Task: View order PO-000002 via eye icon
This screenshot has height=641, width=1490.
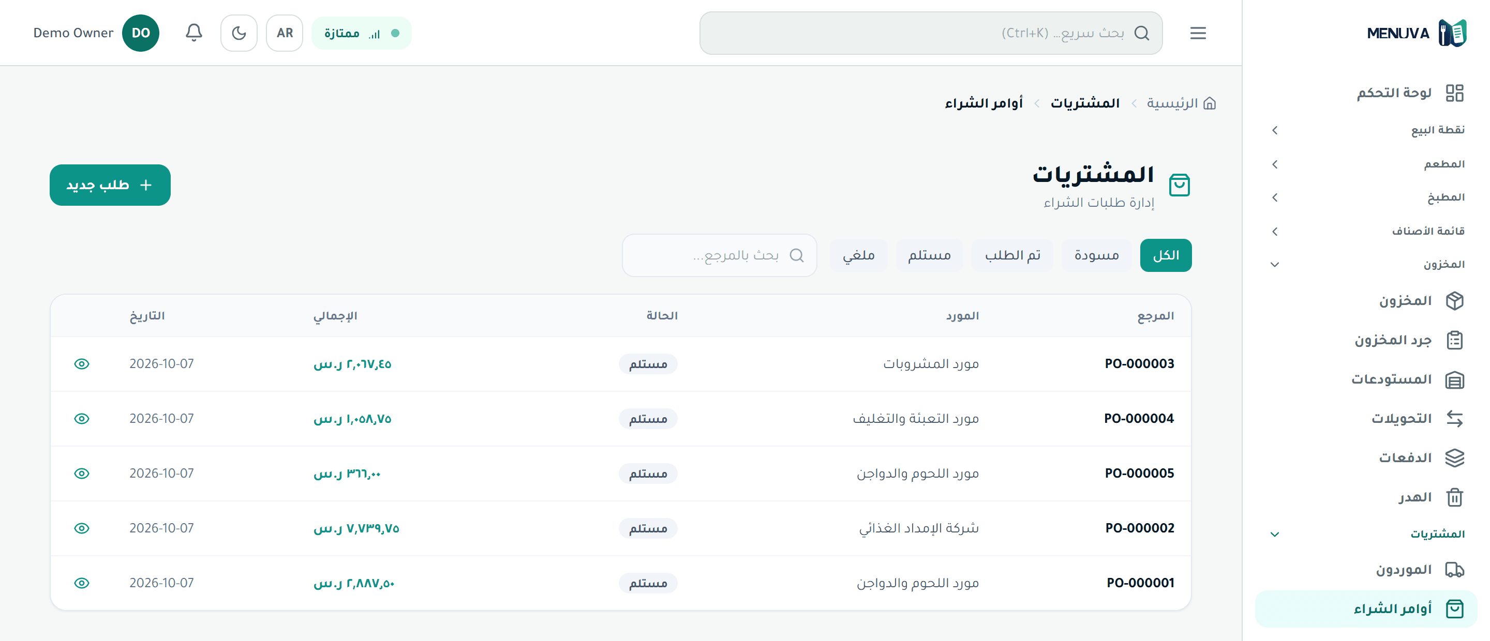Action: [82, 528]
